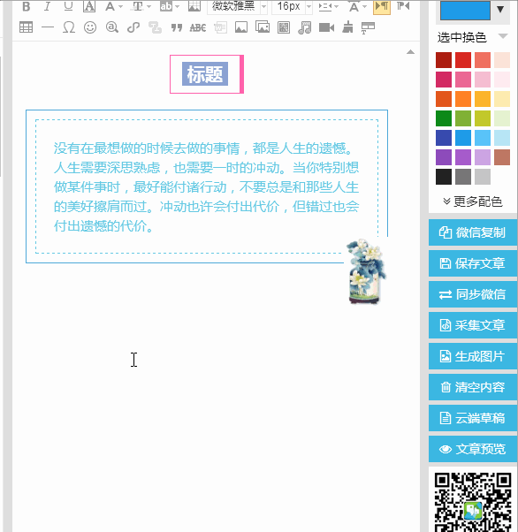Viewport: 518px width, 532px height.
Task: Pick the dark red color swatch
Action: 444,60
